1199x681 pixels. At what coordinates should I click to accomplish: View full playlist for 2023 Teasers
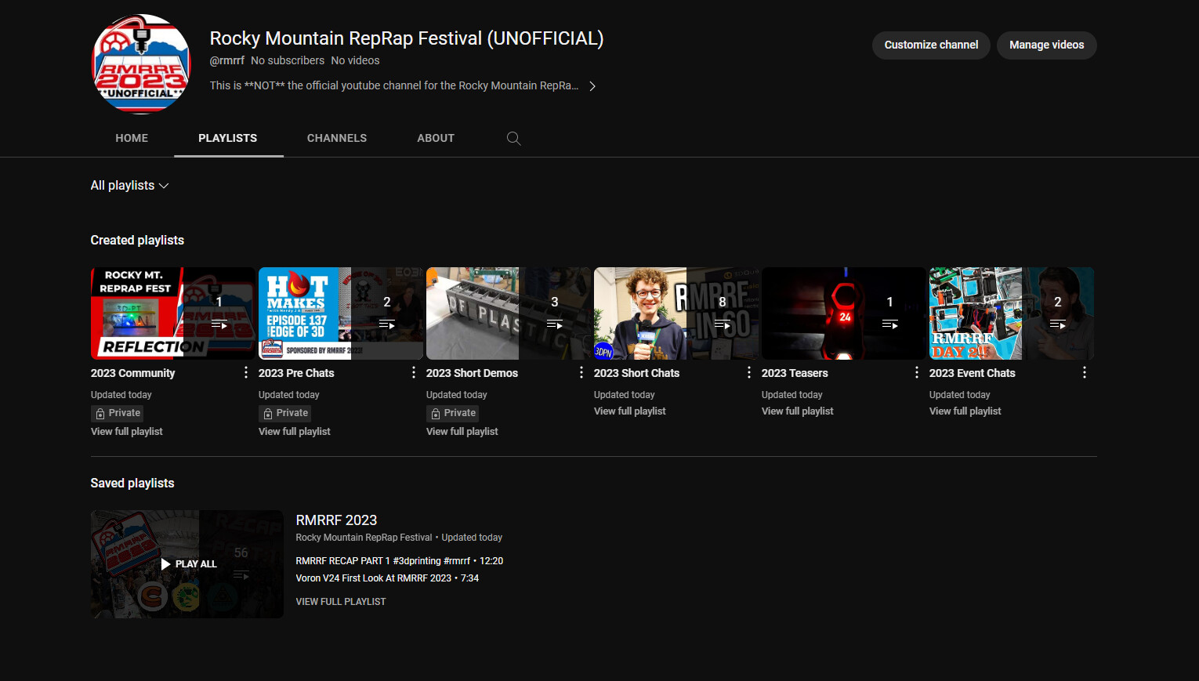[798, 411]
